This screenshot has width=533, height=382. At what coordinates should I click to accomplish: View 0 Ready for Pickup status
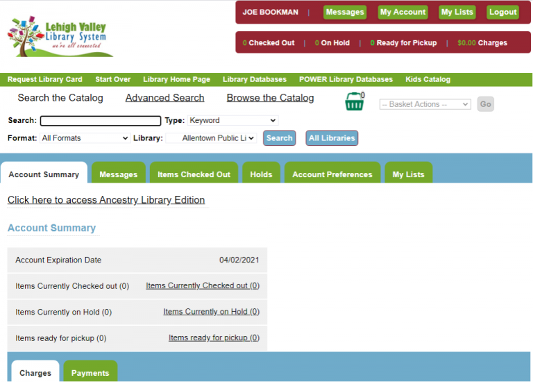pos(403,43)
